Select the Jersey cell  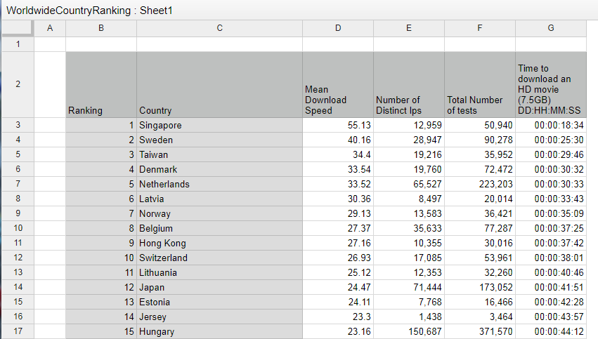[220, 317]
